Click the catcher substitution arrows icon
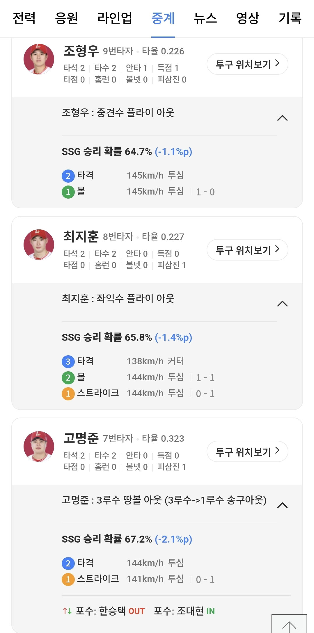314x633 pixels. point(67,611)
